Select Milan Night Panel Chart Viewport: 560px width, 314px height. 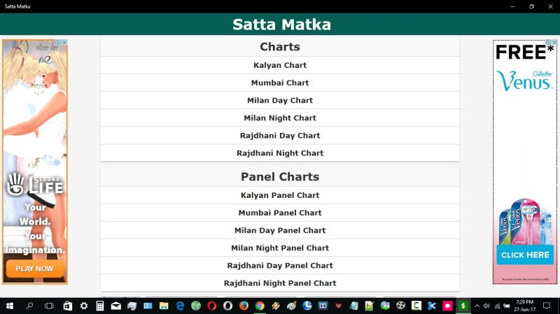pyautogui.click(x=280, y=248)
